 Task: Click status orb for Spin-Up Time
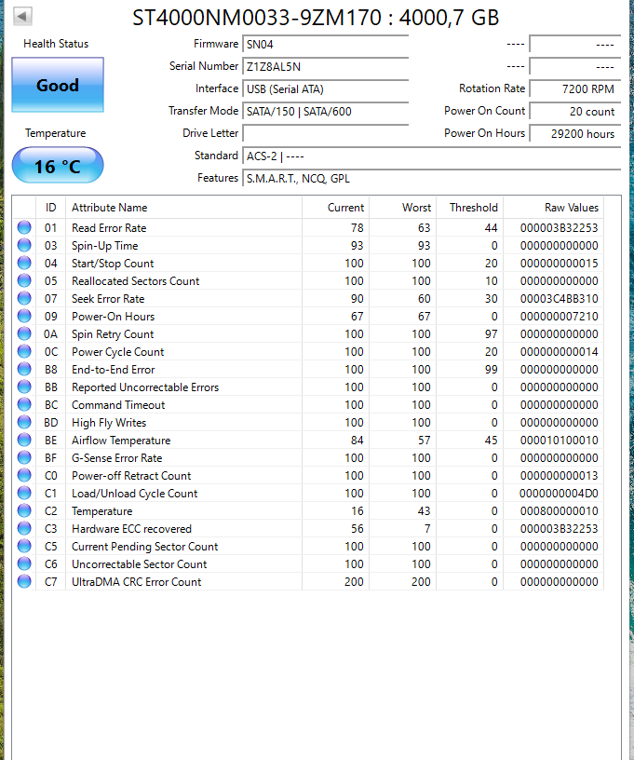click(24, 245)
